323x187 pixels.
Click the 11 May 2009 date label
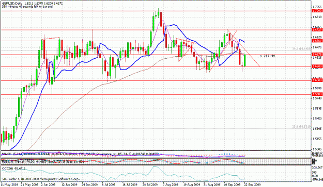(x=9, y=184)
